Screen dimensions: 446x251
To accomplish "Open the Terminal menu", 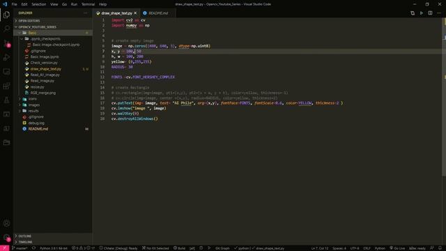I will tap(88, 4).
